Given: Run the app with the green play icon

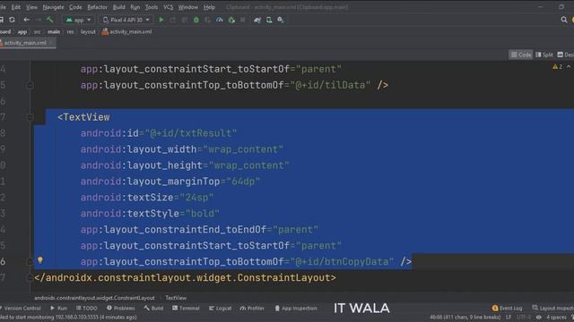Looking at the screenshot, I should pos(161,20).
